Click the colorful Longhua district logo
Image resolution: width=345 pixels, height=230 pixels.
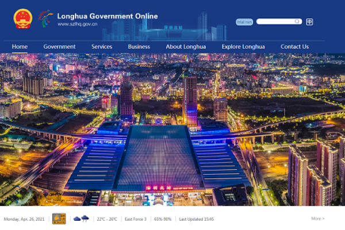tap(45, 18)
